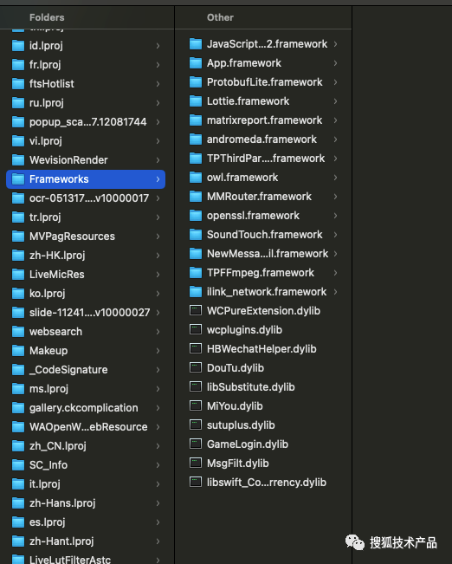Click the openssl.framework folder icon
Viewport: 452px width, 564px height.
pyautogui.click(x=196, y=216)
